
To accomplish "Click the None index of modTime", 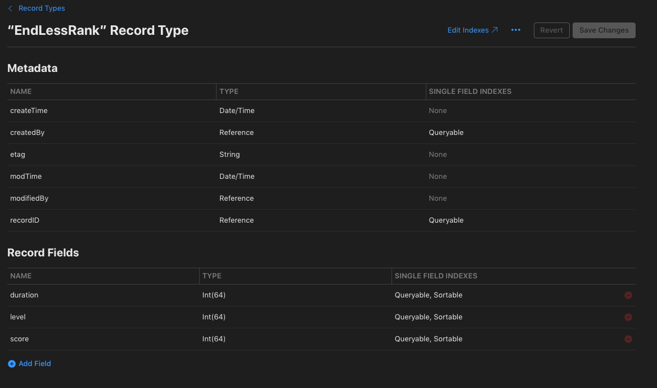I will (x=438, y=177).
